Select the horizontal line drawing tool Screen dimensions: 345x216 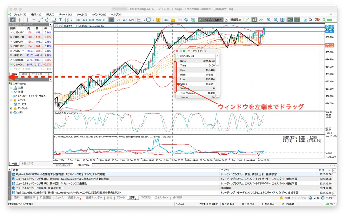[x=34, y=20]
